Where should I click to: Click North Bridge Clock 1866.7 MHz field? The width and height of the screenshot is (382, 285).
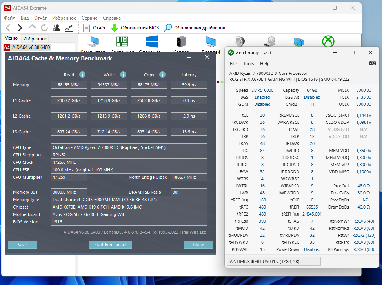click(x=189, y=177)
